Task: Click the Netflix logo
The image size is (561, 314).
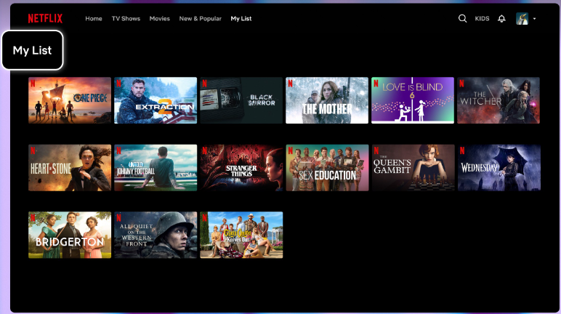Action: tap(45, 18)
